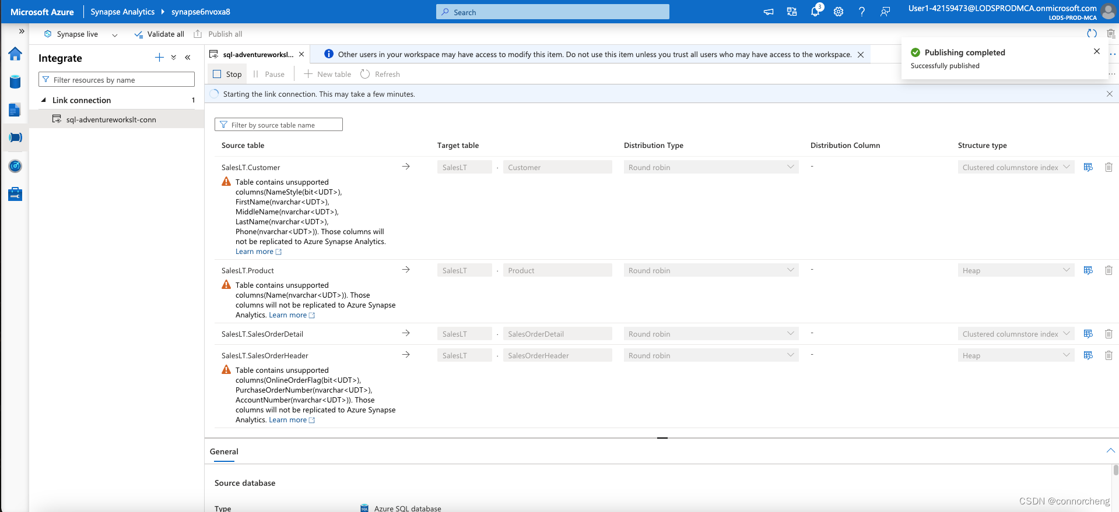Click the user account avatar
Screen dimensions: 1119x512
click(x=1108, y=11)
